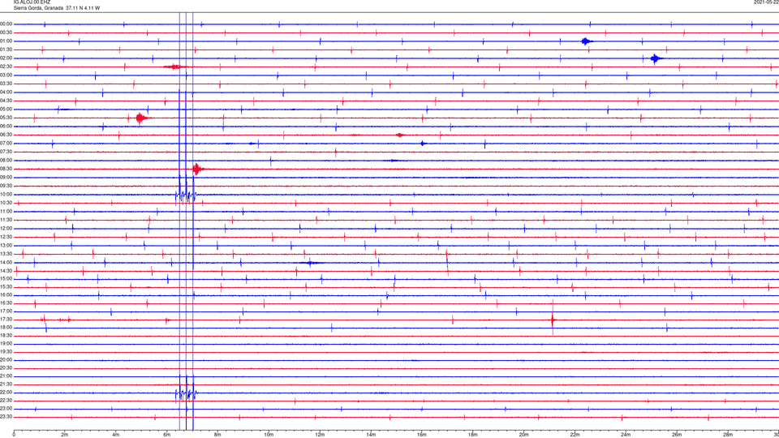Click the blue event burst on the 01:00 trace
779x438 pixels.
586,41
